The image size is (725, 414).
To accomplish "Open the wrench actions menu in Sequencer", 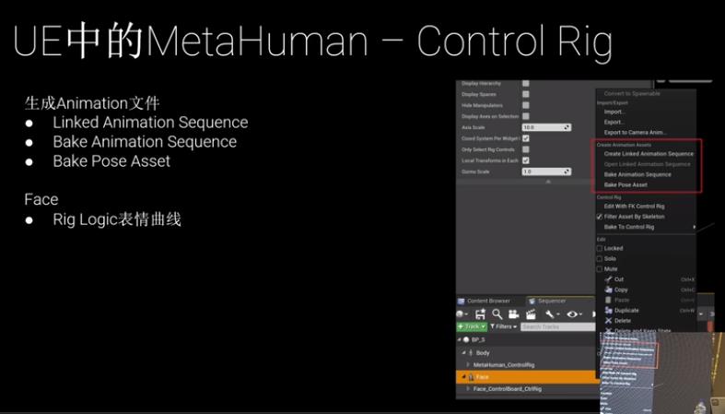I will click(551, 314).
